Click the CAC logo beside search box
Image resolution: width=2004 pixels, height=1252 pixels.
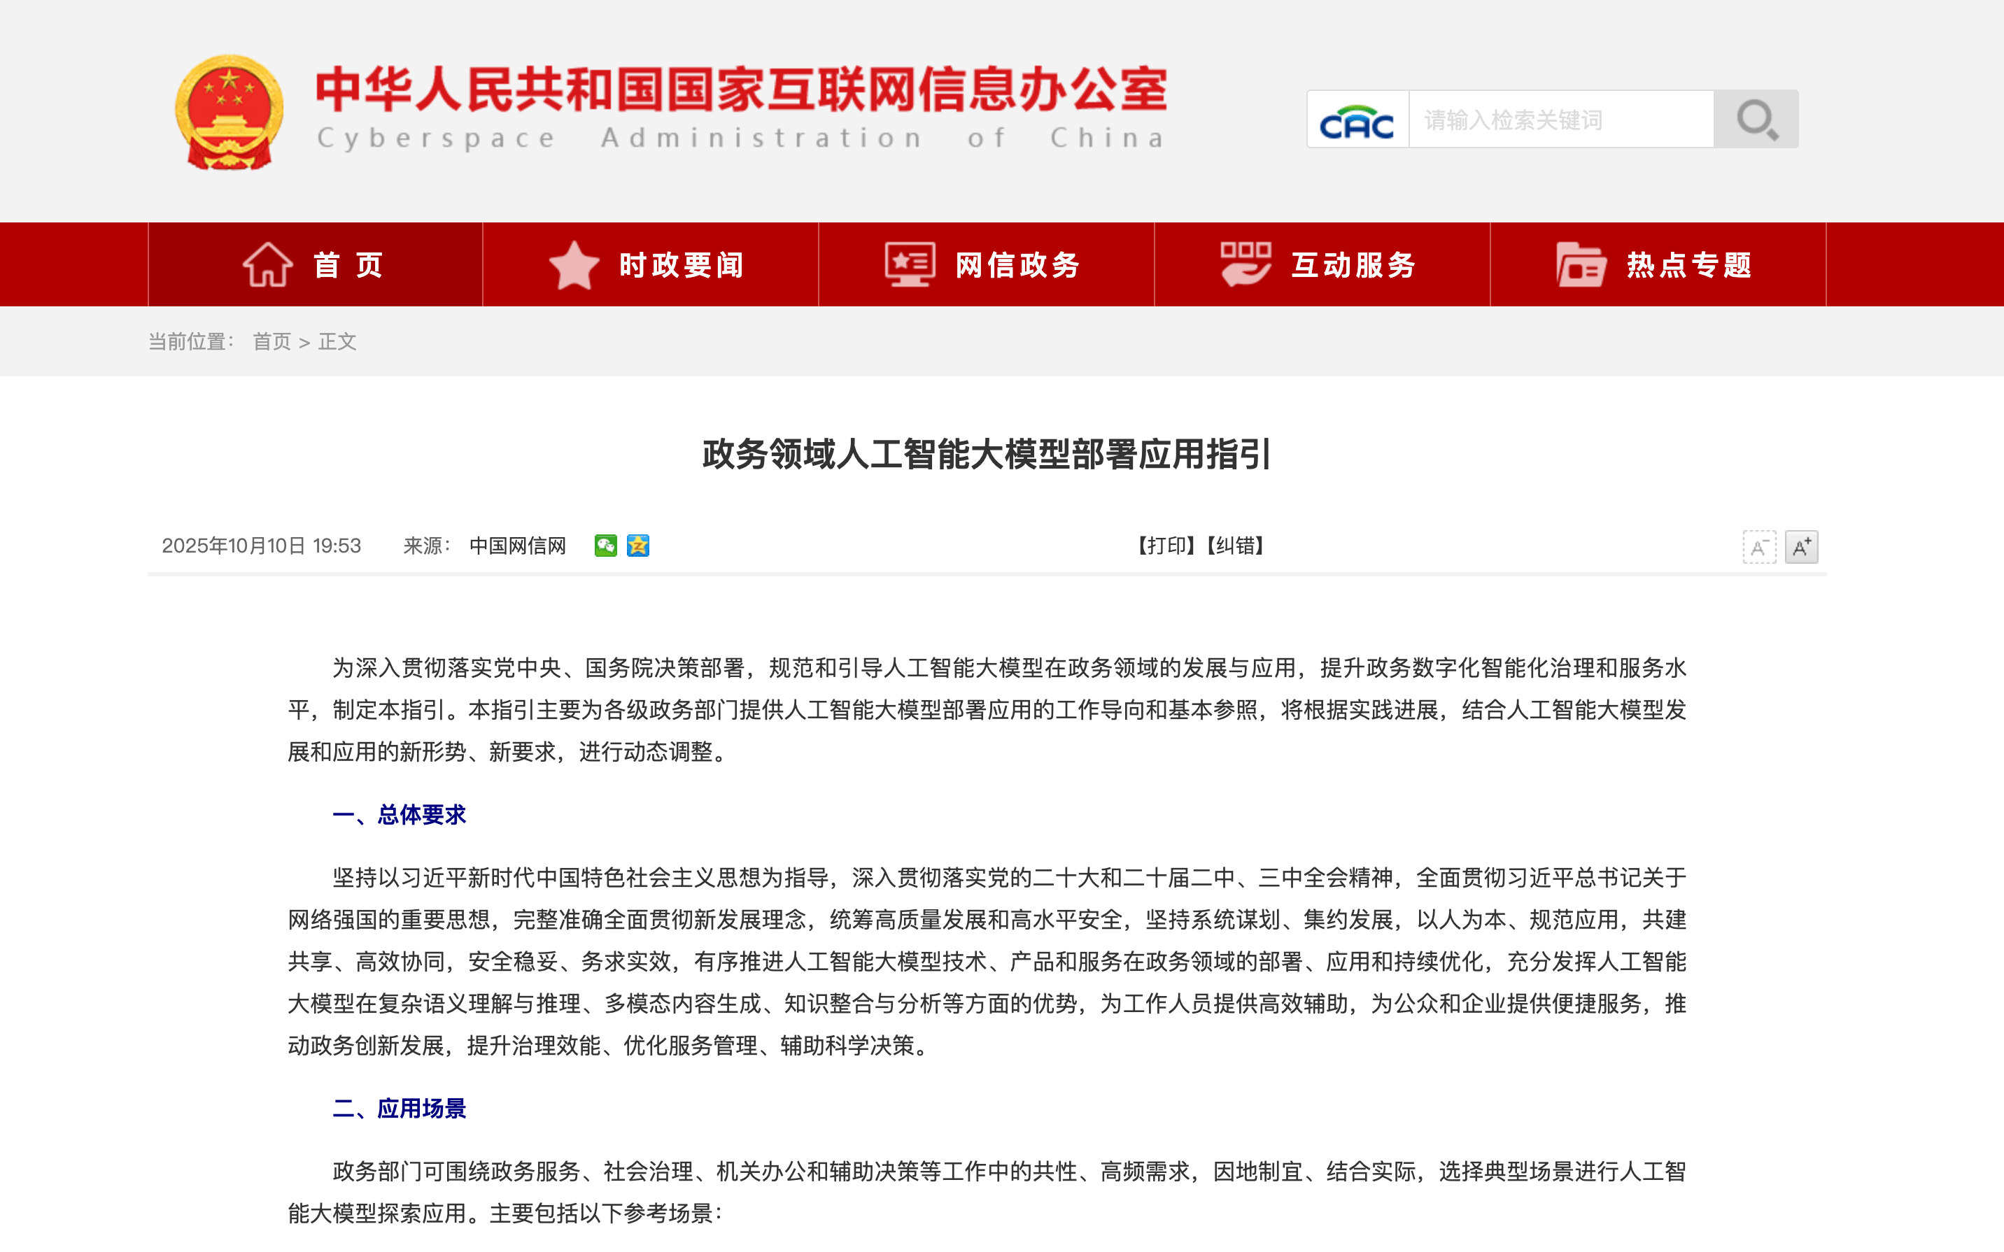[x=1357, y=121]
